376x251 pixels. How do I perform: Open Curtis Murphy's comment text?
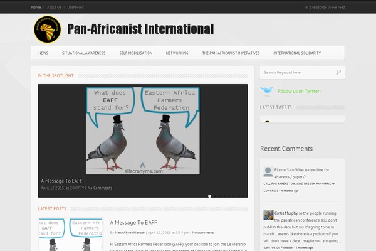302,227
